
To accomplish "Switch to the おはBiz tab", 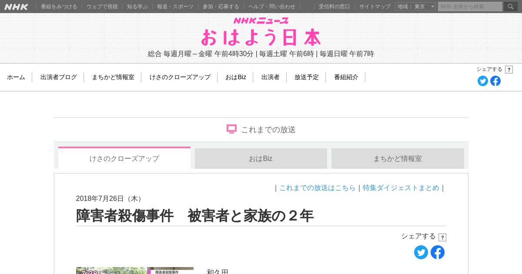I will [x=261, y=158].
